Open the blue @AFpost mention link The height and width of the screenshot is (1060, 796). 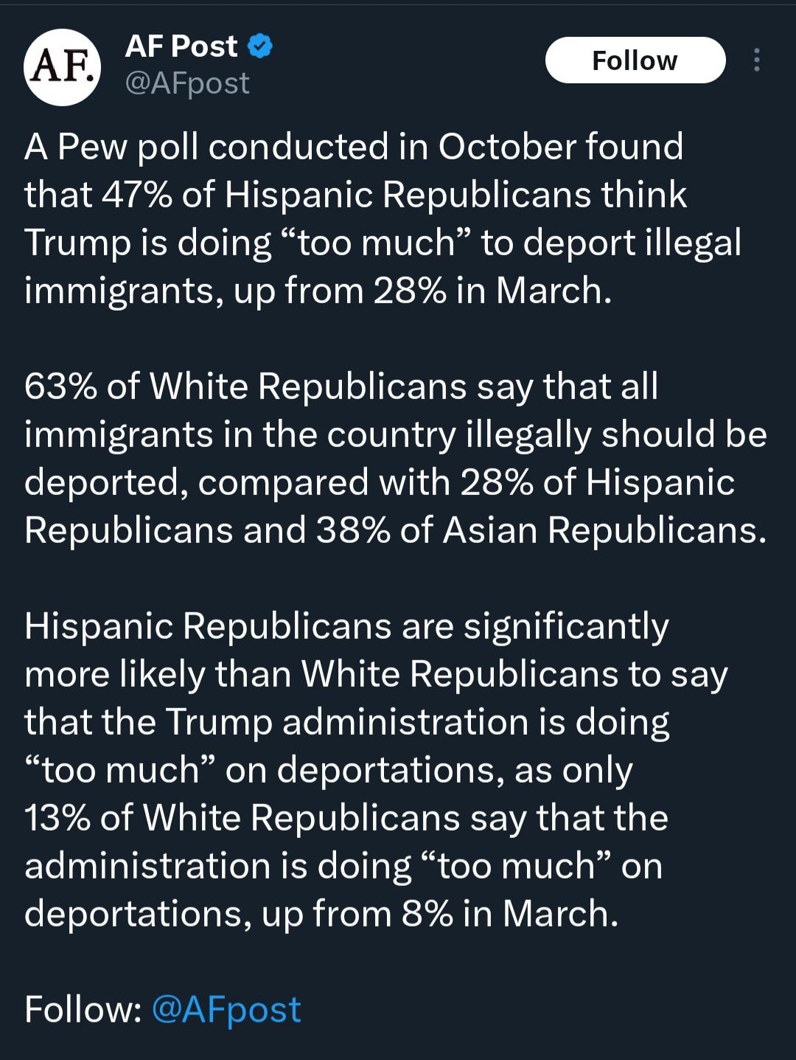tap(226, 1008)
